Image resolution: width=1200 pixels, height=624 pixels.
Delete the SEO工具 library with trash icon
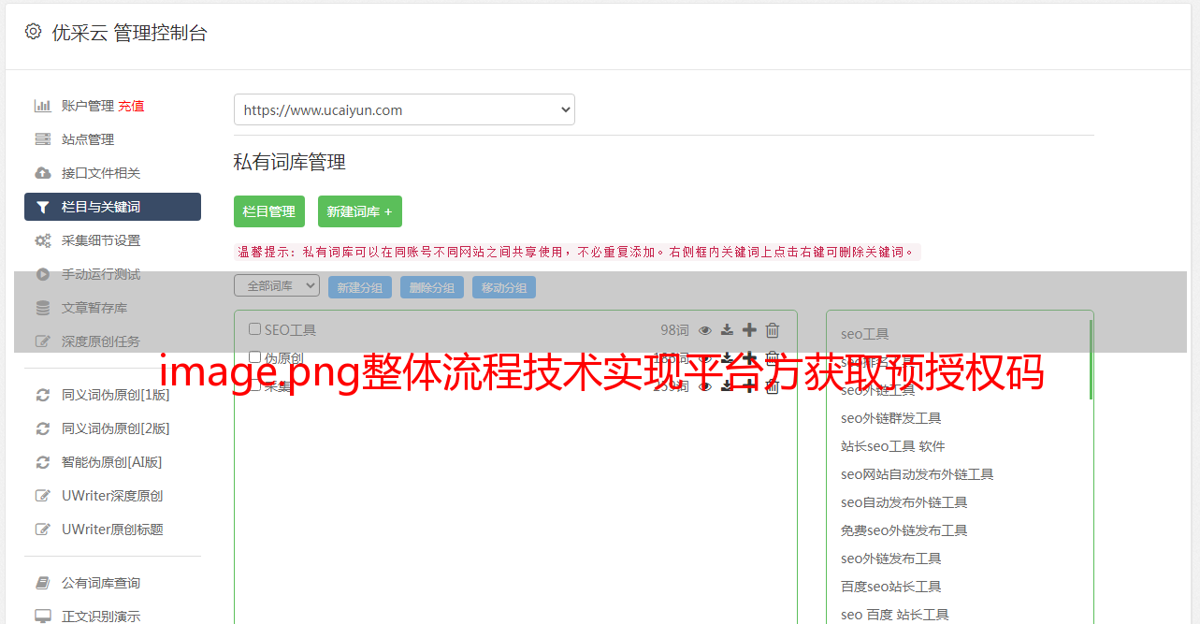pyautogui.click(x=773, y=329)
